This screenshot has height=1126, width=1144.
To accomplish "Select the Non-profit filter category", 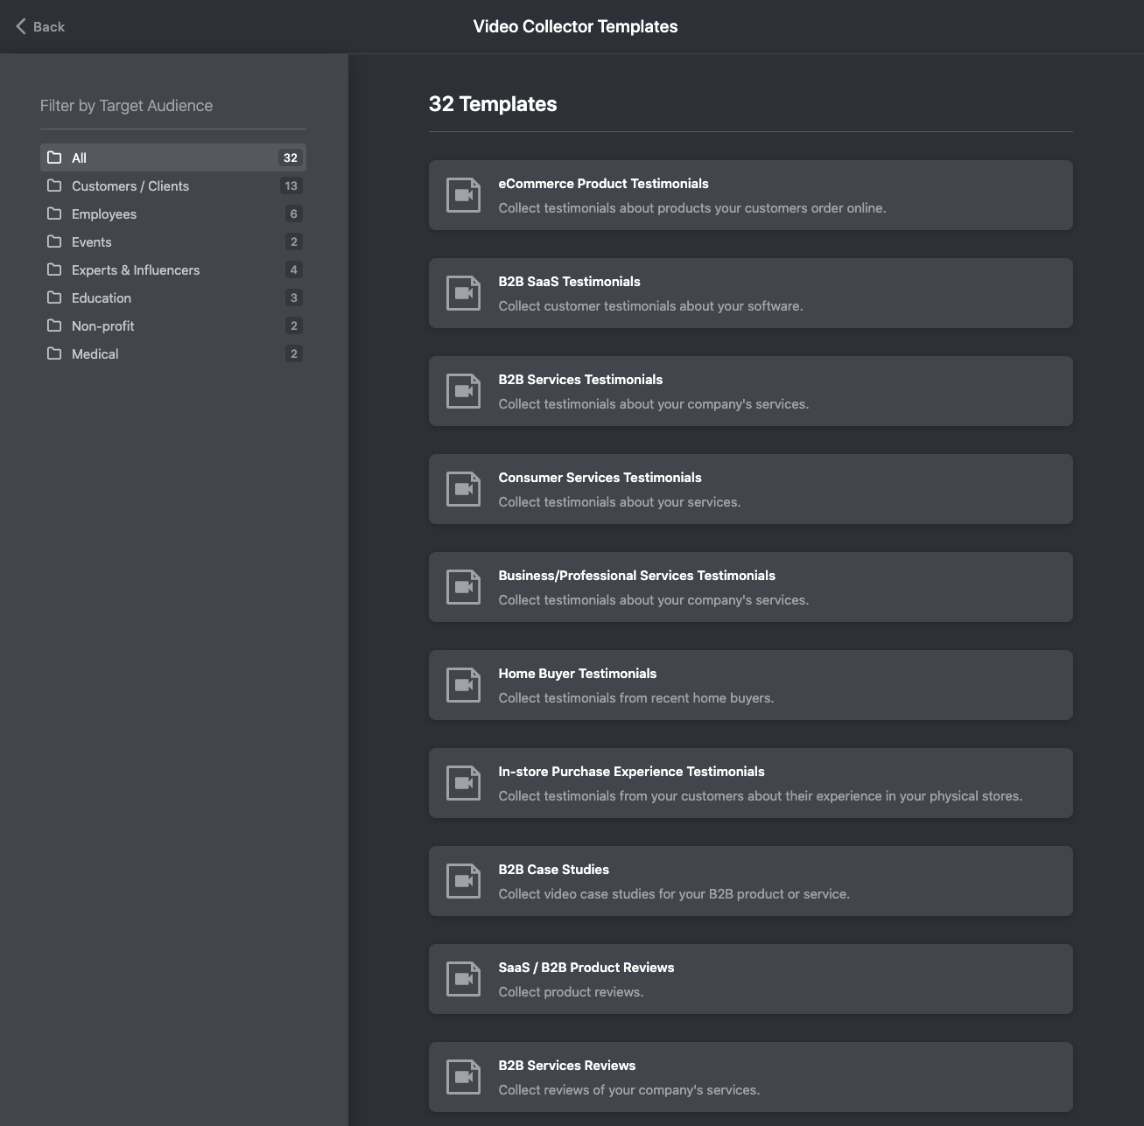I will 172,325.
